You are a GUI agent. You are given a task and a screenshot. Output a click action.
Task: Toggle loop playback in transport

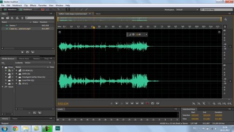point(152,103)
